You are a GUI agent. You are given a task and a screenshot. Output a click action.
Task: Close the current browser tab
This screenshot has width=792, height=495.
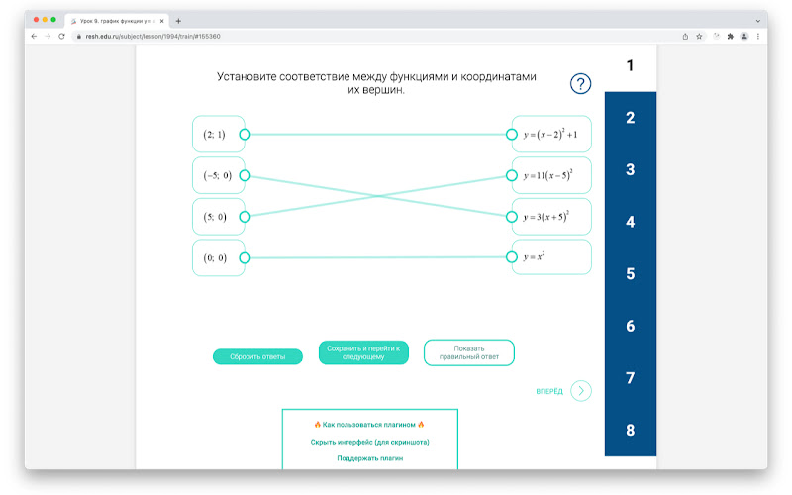click(161, 21)
